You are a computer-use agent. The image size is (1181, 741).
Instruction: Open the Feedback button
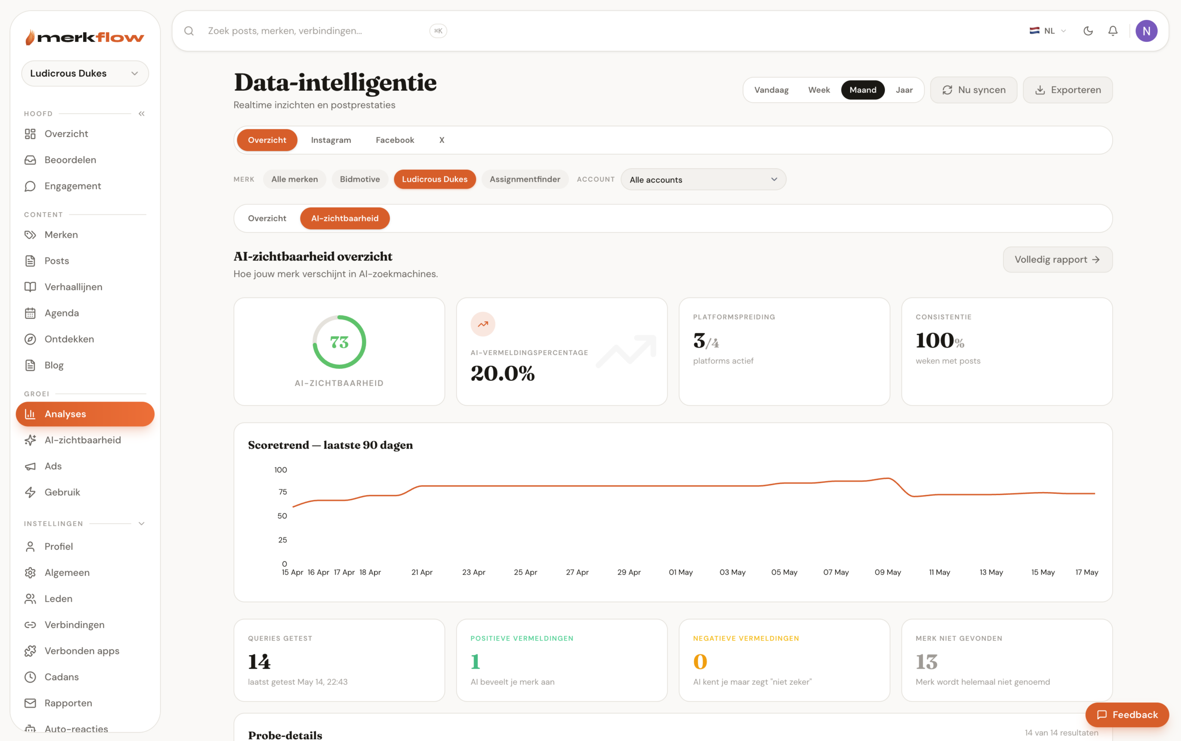pyautogui.click(x=1127, y=715)
